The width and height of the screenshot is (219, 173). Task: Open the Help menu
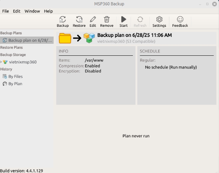point(49,11)
